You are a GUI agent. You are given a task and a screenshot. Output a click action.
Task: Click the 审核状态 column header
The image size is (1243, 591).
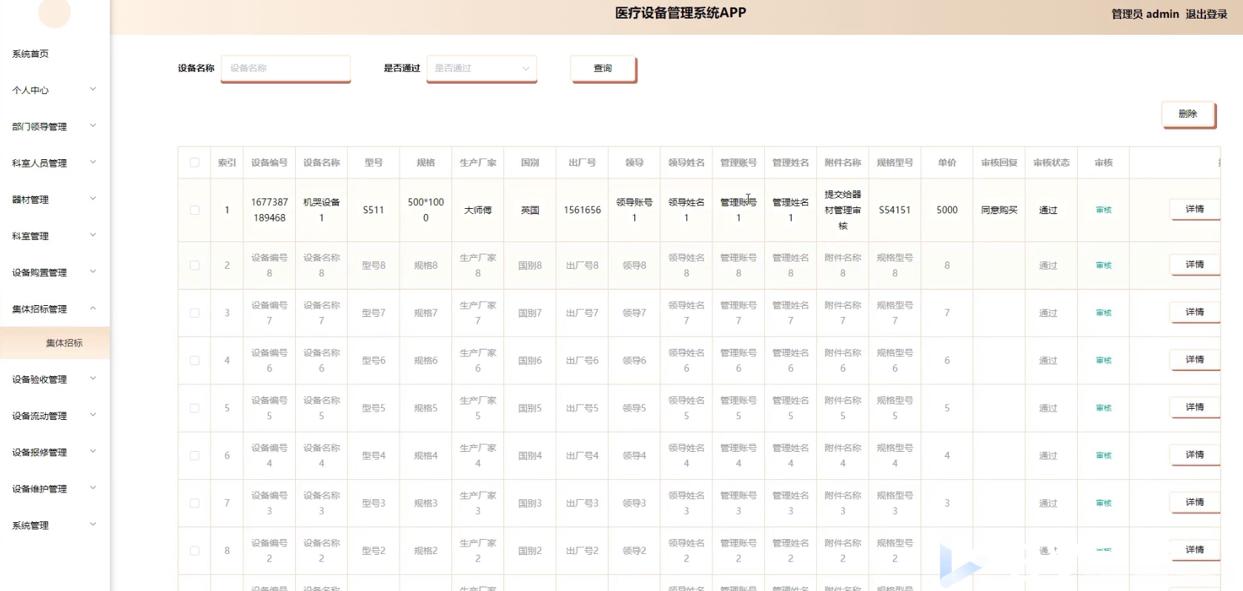(x=1051, y=163)
